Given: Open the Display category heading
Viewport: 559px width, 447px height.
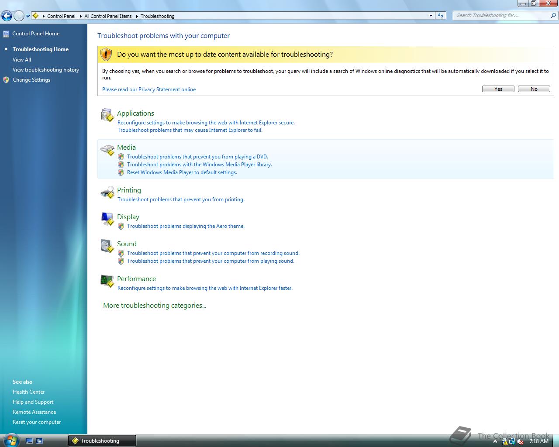Looking at the screenshot, I should point(128,217).
